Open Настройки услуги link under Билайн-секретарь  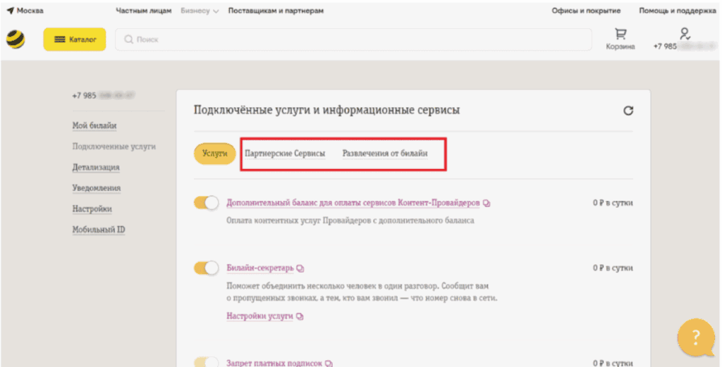point(259,316)
